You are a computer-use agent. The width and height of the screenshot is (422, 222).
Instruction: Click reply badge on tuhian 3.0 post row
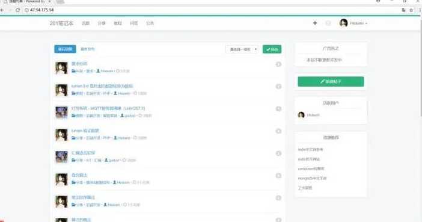click(x=278, y=87)
